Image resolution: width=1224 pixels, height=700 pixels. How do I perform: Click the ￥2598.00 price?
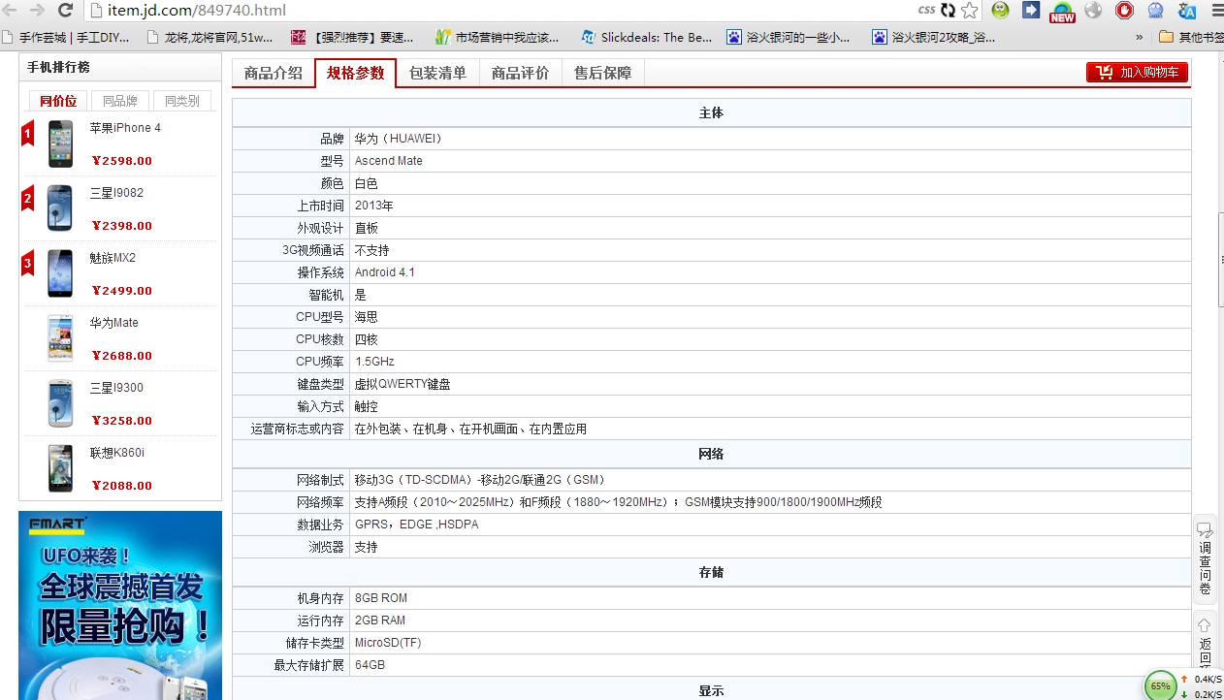point(121,161)
